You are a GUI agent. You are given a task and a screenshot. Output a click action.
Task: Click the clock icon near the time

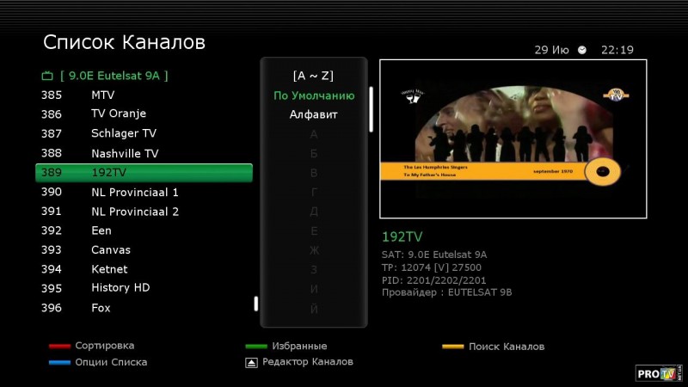tap(582, 50)
